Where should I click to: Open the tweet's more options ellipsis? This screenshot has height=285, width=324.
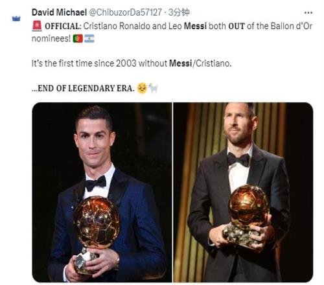(x=308, y=13)
